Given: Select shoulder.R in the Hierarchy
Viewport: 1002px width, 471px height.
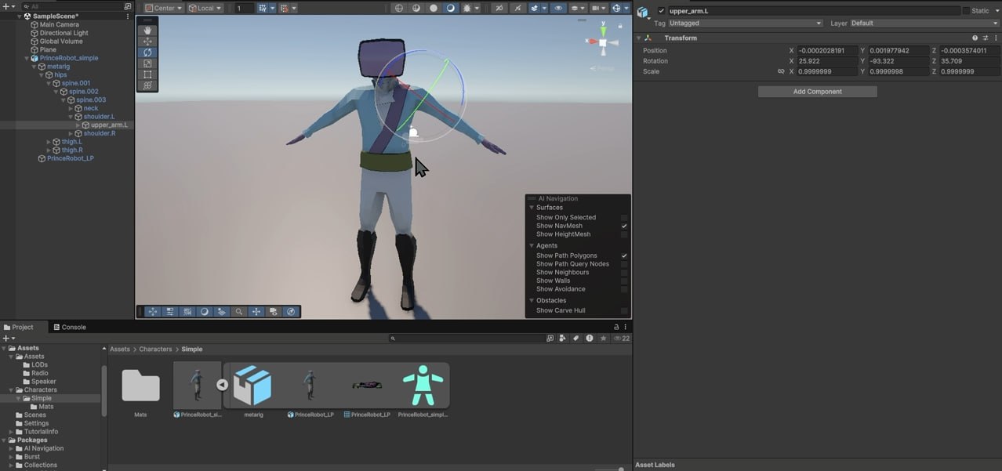Looking at the screenshot, I should coord(100,133).
